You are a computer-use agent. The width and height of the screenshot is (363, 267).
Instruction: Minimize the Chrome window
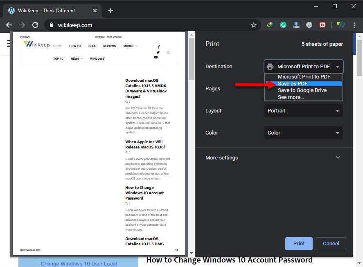tap(316, 6)
